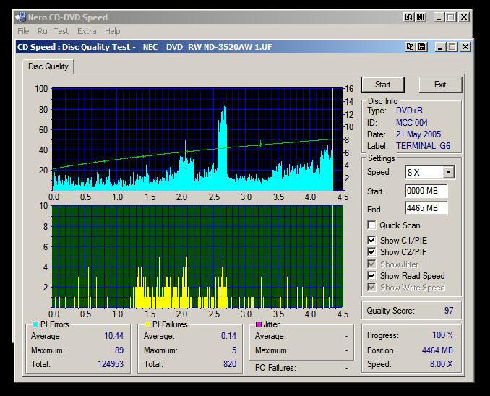The image size is (490, 396).
Task: Click the Progress value 100 %
Action: [442, 335]
